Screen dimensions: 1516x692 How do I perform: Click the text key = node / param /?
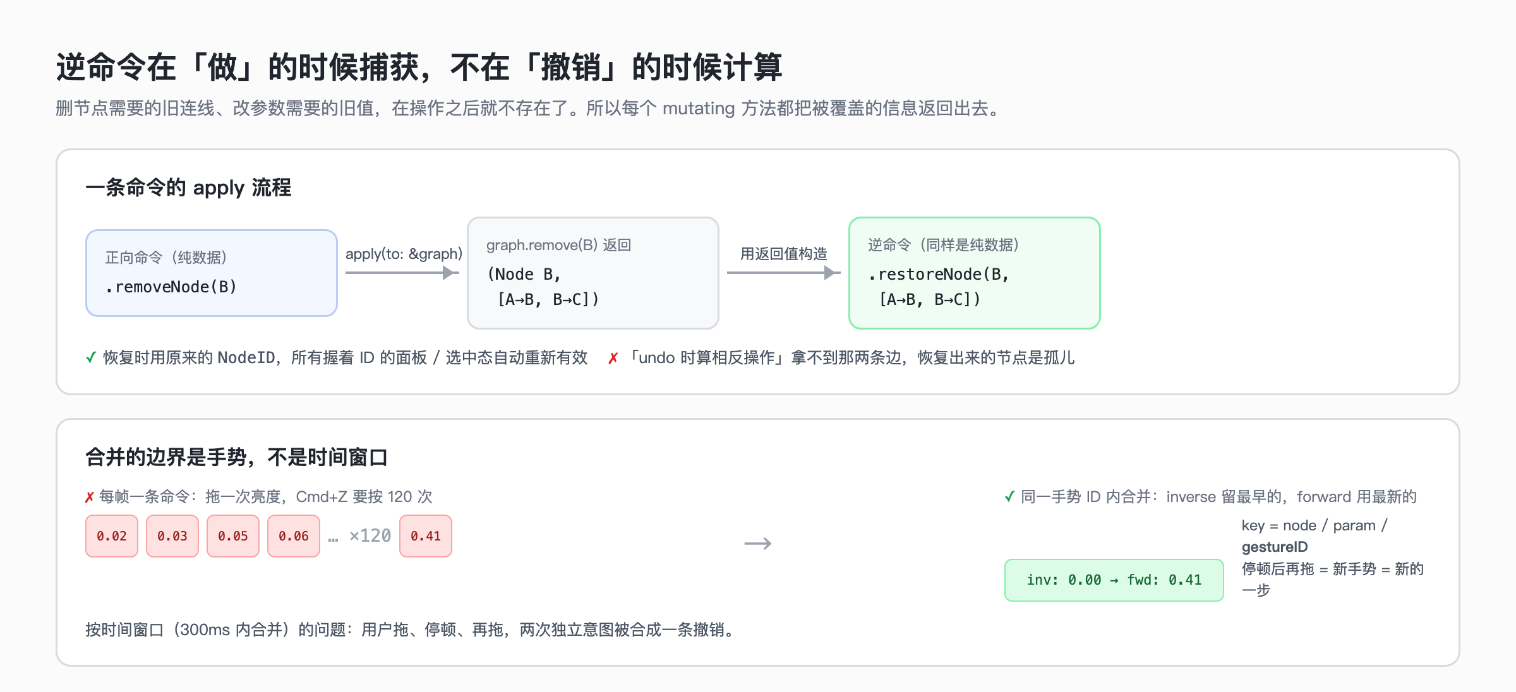pyautogui.click(x=1314, y=525)
